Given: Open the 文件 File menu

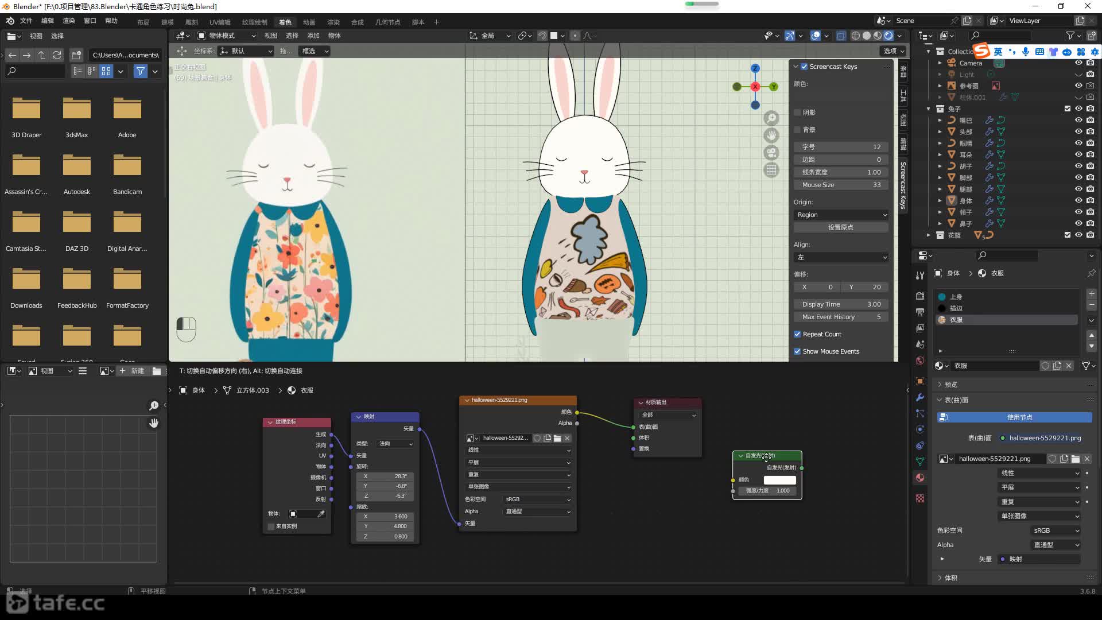Looking at the screenshot, I should tap(26, 21).
